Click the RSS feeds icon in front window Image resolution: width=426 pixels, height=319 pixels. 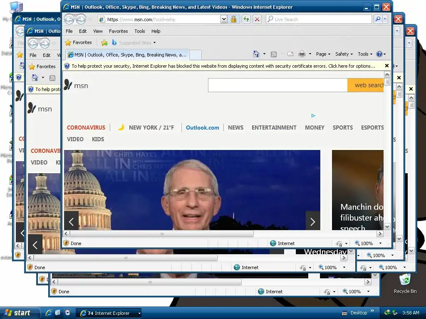[x=274, y=54]
